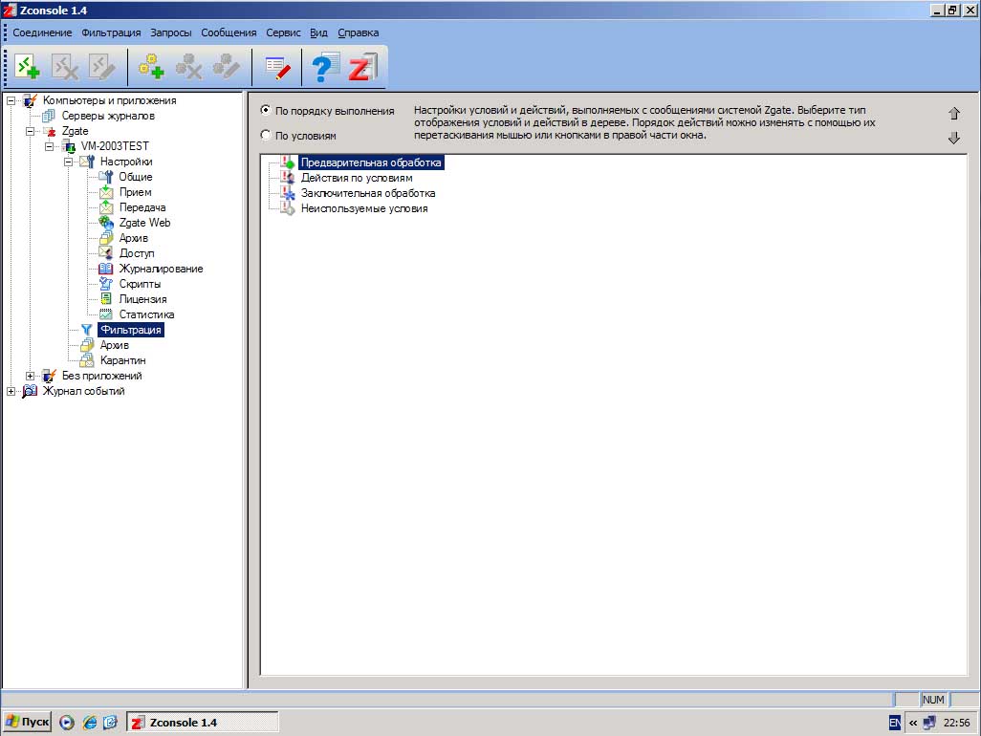Click the delete connection toolbar icon
This screenshot has height=736, width=981.
(x=64, y=66)
